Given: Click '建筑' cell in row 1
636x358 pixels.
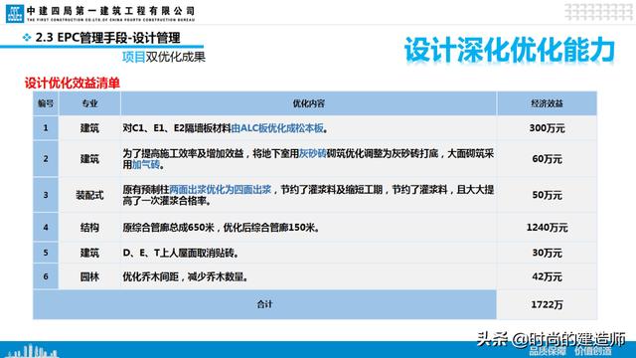Looking at the screenshot, I should pyautogui.click(x=89, y=128).
